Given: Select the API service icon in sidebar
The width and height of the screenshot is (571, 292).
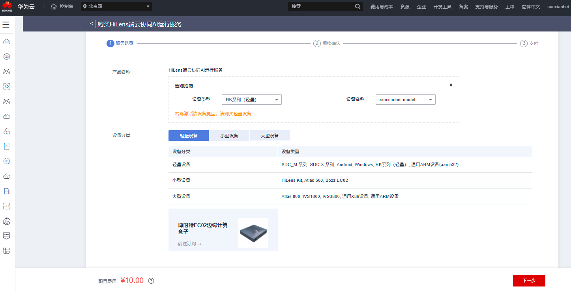Looking at the screenshot, I should coord(6,205).
